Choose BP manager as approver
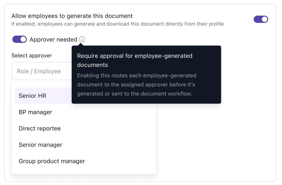This screenshot has width=282, height=185. coord(35,112)
